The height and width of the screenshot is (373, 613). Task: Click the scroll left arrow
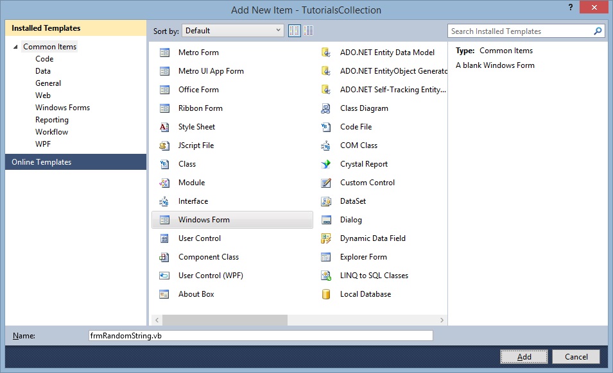point(157,320)
